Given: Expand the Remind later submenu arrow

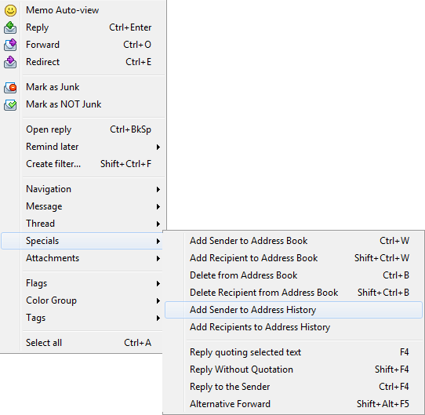Looking at the screenshot, I should (x=158, y=147).
